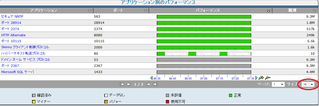Open ポート 2374 link
This screenshot has width=319, height=106.
pos(10,29)
